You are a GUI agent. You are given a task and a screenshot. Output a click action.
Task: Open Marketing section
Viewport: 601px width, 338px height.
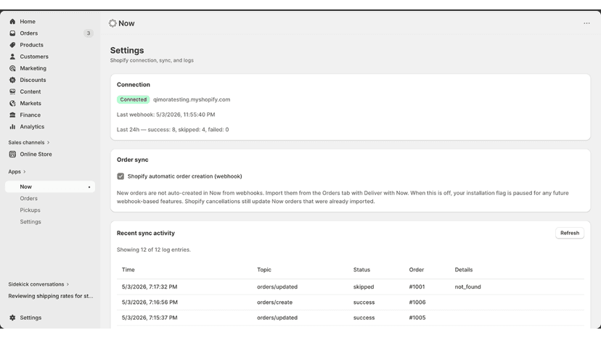33,68
